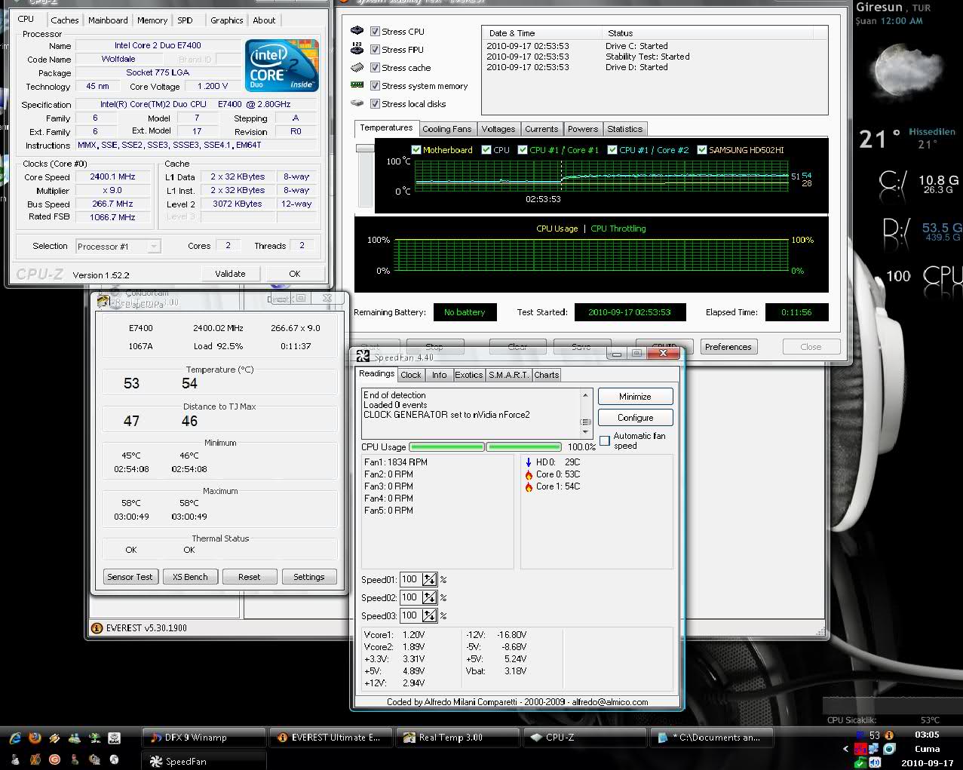Screen dimensions: 963x770
Task: Click the red G quick launch icon
Action: 54,759
